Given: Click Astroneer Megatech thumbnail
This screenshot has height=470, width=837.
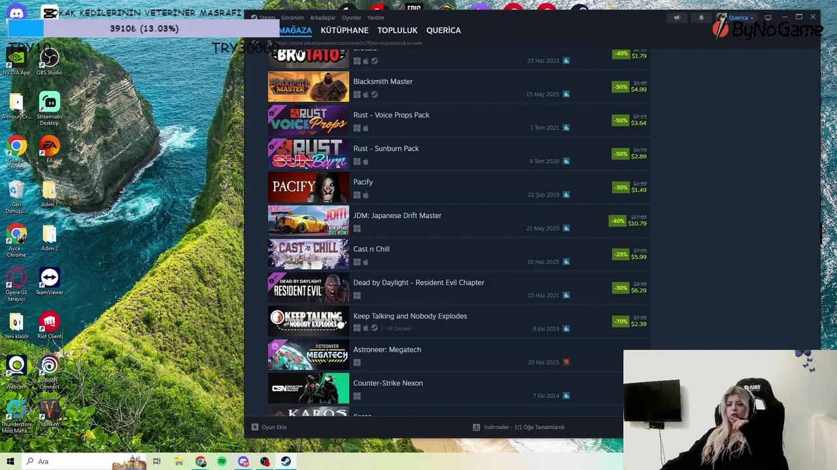Looking at the screenshot, I should 309,355.
